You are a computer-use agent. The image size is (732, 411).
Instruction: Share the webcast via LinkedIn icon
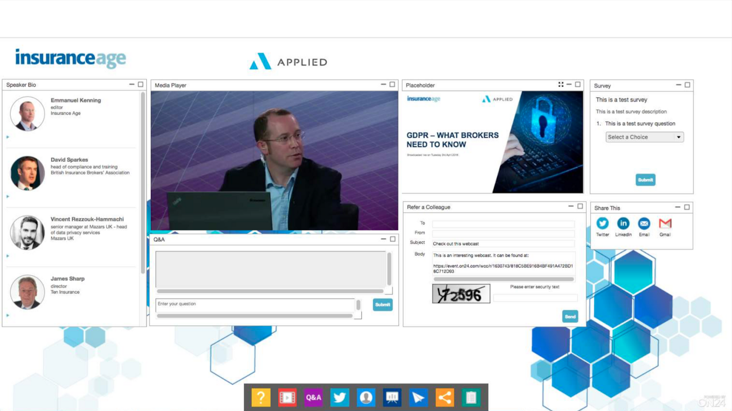pos(623,224)
